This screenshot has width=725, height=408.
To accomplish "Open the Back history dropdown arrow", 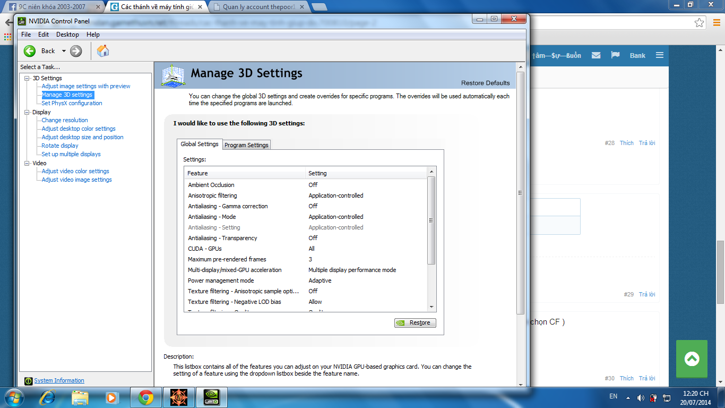I will point(64,51).
